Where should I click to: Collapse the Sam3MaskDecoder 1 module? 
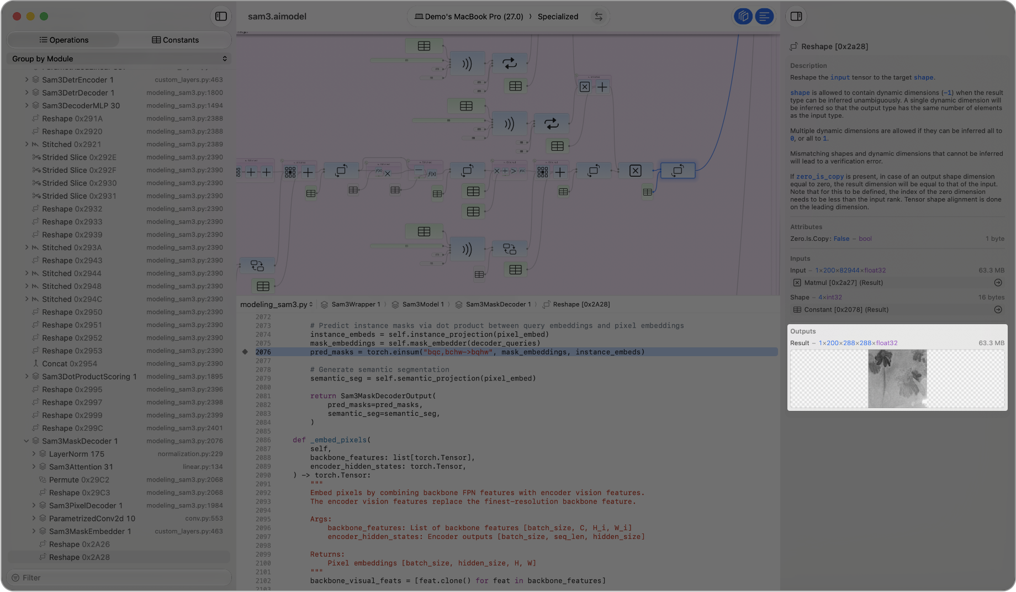[27, 441]
